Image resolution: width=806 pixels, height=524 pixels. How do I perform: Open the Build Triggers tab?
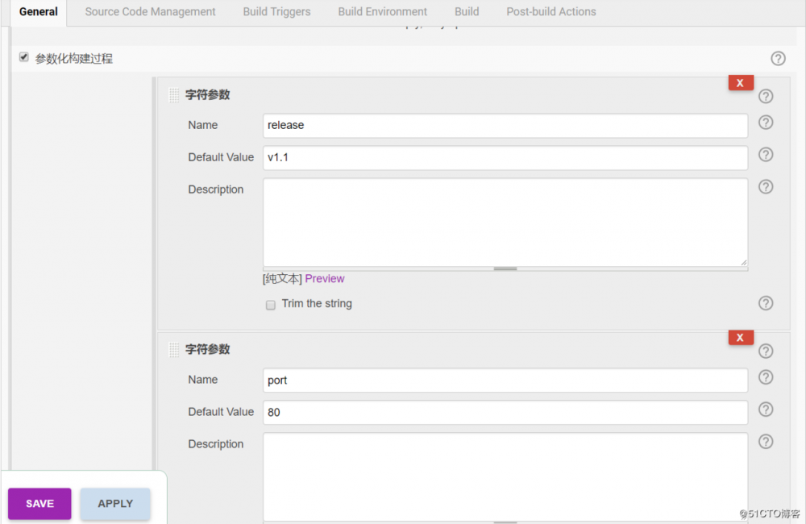point(276,11)
